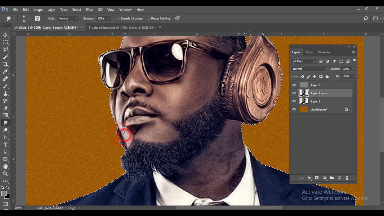Select the Gradient tool
Screen dimensions: 384x216
pyautogui.click(x=5, y=115)
